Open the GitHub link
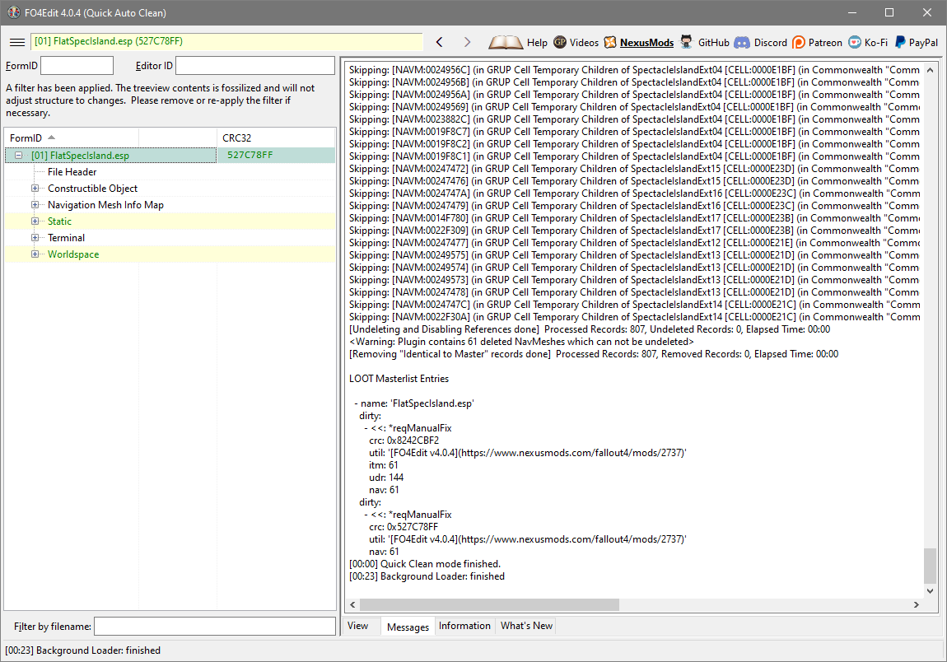This screenshot has width=947, height=662. (x=687, y=42)
